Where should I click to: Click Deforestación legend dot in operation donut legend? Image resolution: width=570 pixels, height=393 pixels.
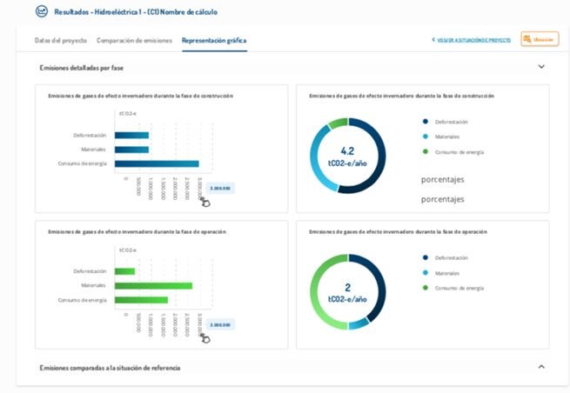click(x=426, y=257)
